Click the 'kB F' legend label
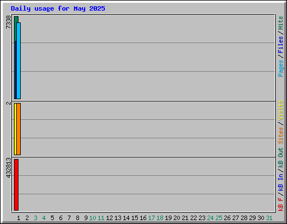287x224 pixels. (281, 204)
